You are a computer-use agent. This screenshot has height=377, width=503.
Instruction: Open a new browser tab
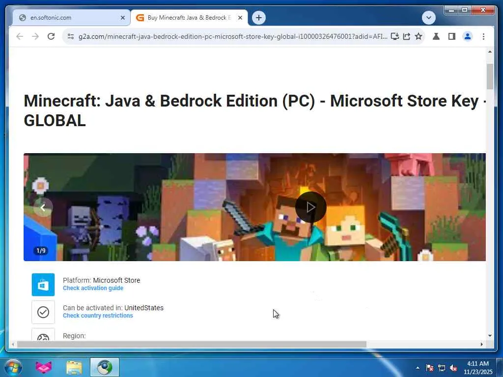(259, 18)
